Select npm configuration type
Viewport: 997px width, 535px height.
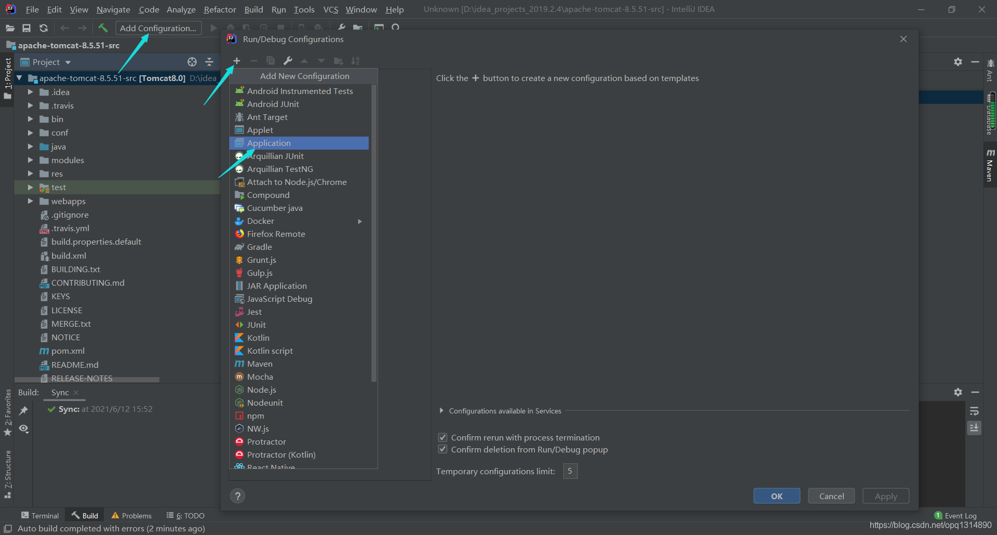coord(299,416)
